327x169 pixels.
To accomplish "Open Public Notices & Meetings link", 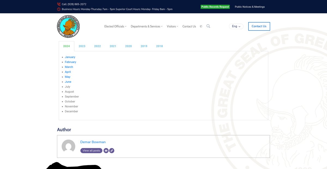I will (250, 7).
